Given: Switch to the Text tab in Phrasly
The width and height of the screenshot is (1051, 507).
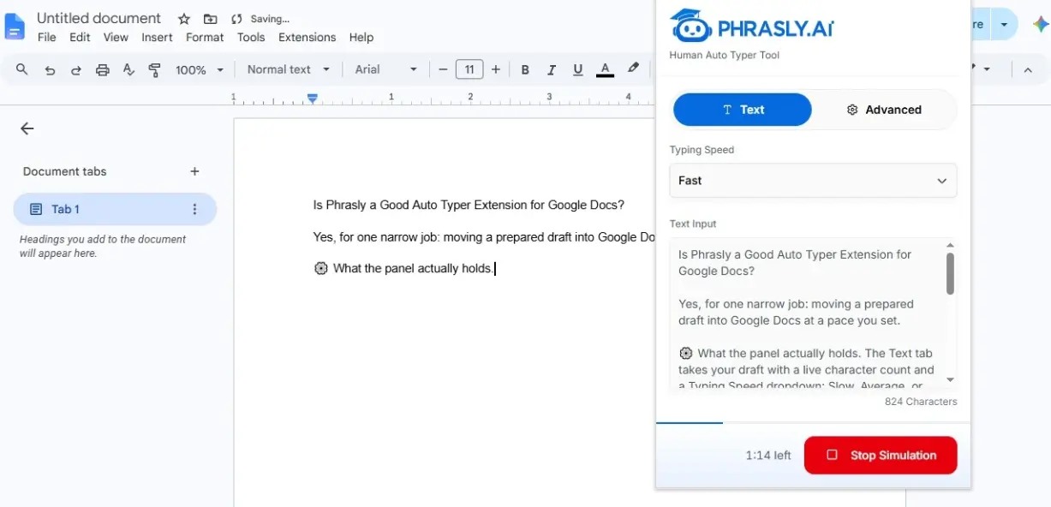Looking at the screenshot, I should [743, 110].
